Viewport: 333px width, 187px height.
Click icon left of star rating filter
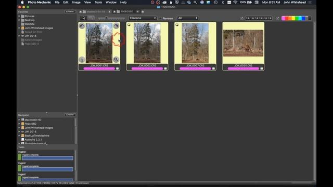242,18
